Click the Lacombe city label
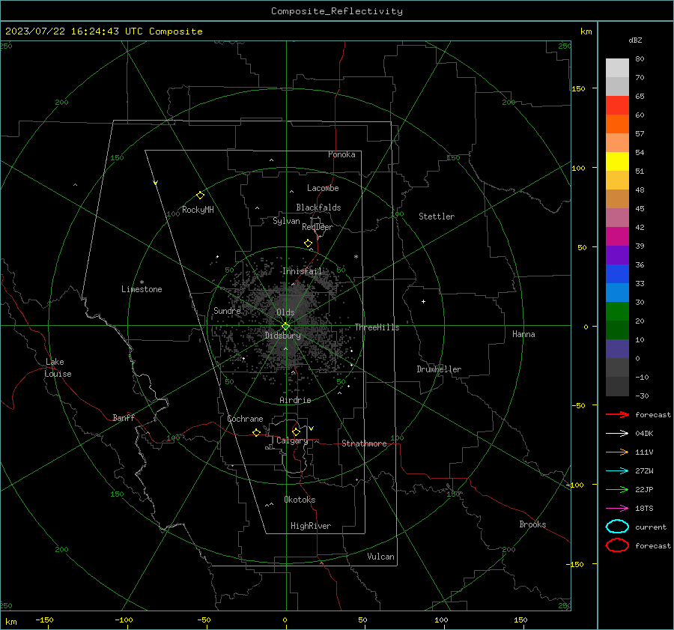Image resolution: width=674 pixels, height=630 pixels. coord(323,188)
